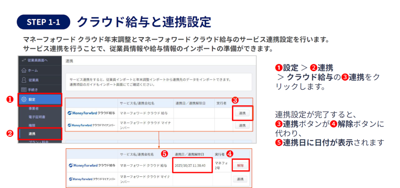400x188 pixels.
Task: Click the switch arrows icon beside 従業員画面へ
Action: [23, 60]
